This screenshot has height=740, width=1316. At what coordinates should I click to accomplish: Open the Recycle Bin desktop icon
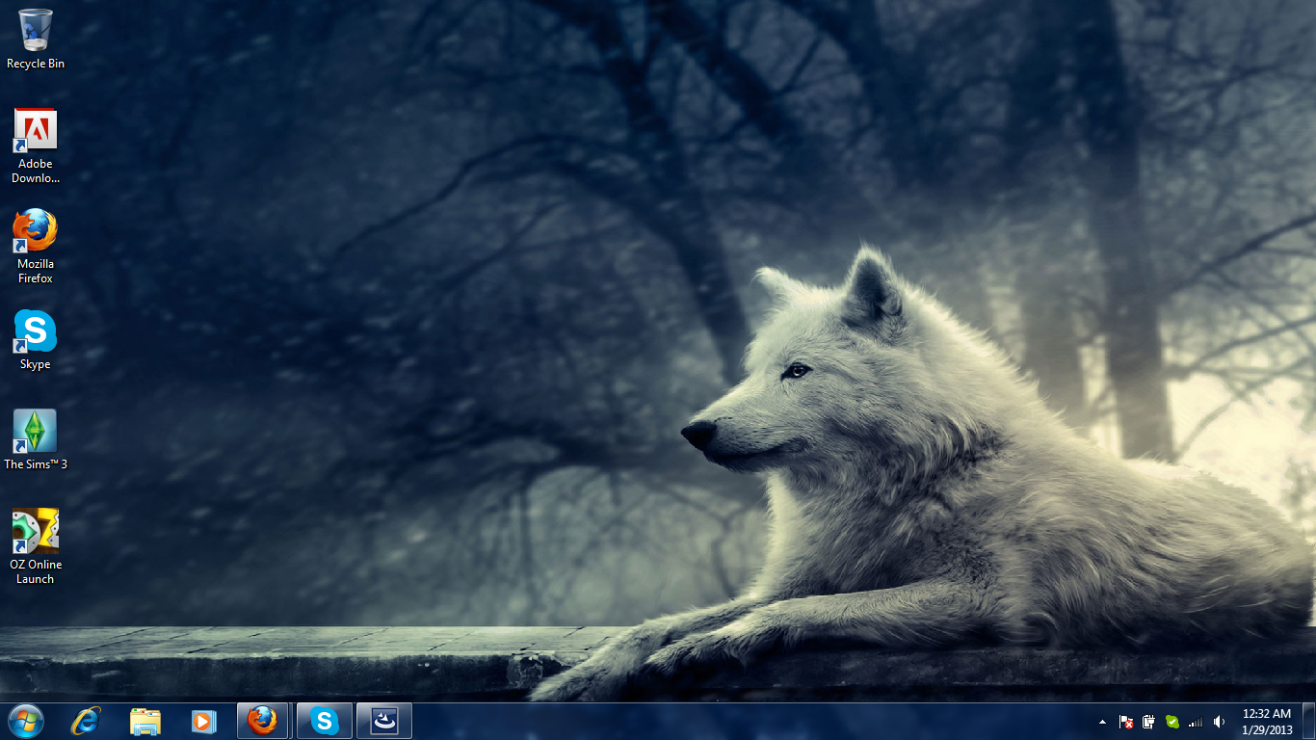click(x=36, y=31)
